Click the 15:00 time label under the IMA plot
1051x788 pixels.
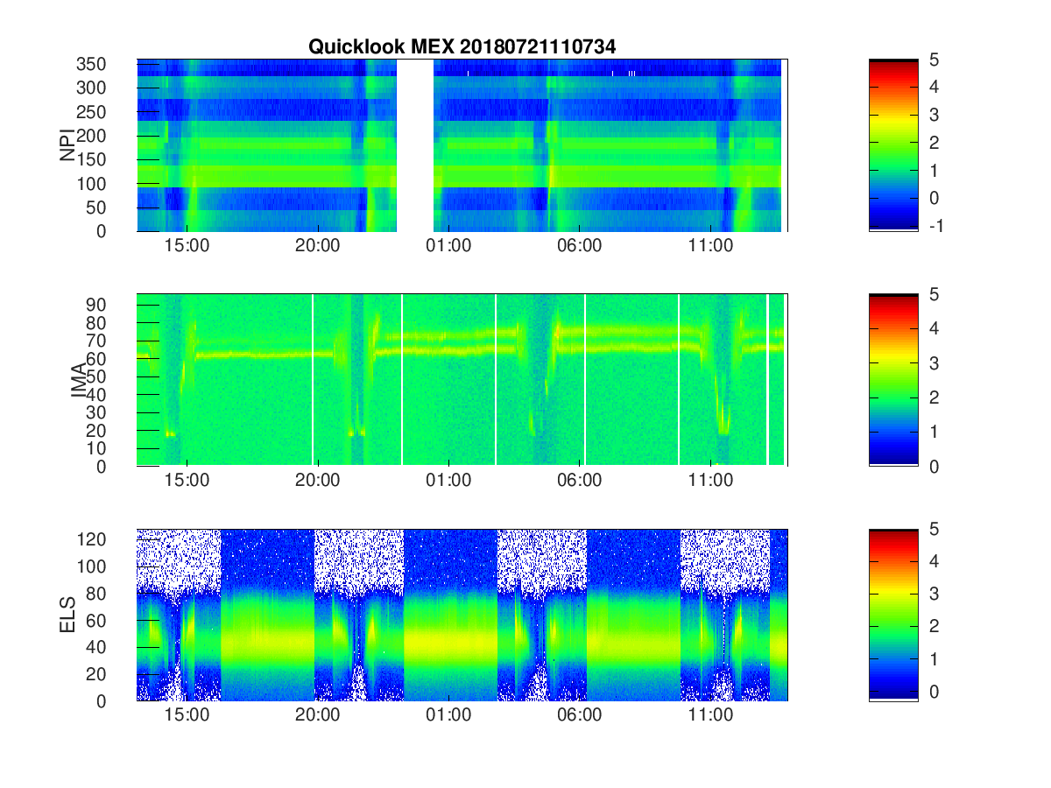point(187,481)
